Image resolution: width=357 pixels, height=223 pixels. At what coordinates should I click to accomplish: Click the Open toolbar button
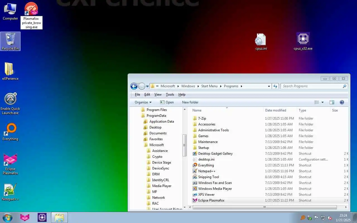pyautogui.click(x=167, y=102)
